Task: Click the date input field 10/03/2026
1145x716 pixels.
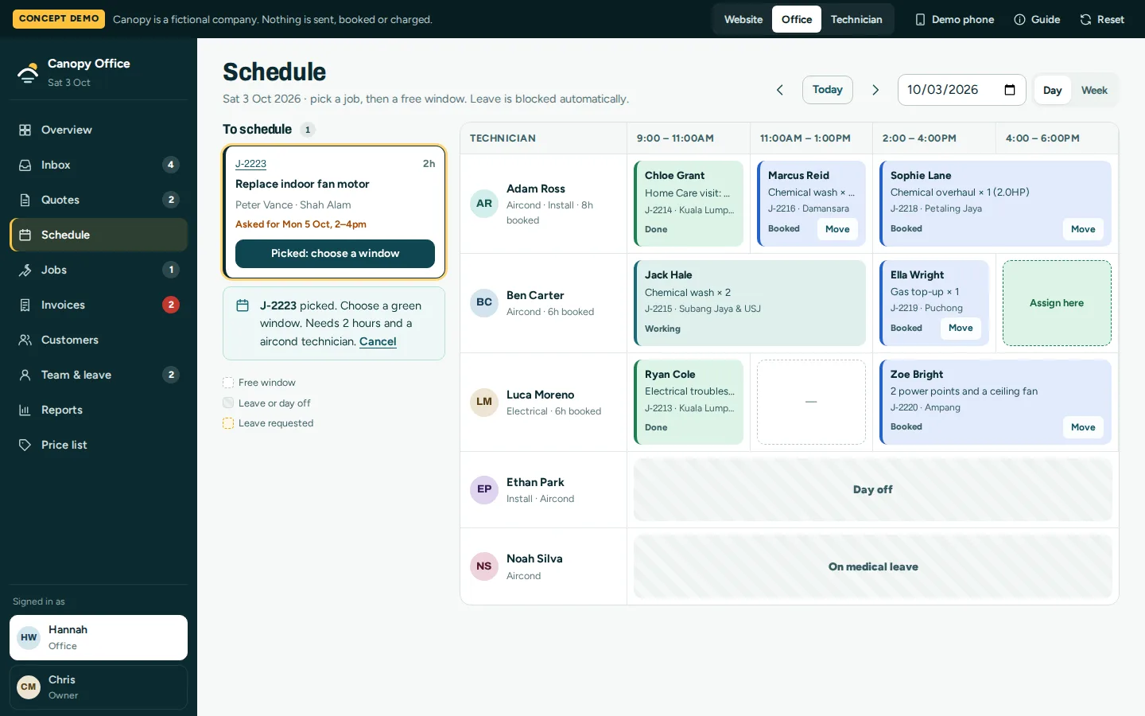Action: click(x=962, y=90)
